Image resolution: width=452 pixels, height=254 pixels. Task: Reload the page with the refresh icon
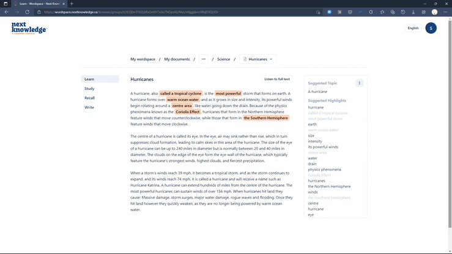[x=27, y=12]
